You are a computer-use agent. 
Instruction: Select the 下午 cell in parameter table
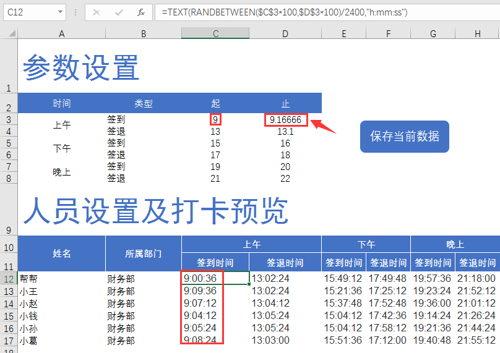click(x=61, y=148)
